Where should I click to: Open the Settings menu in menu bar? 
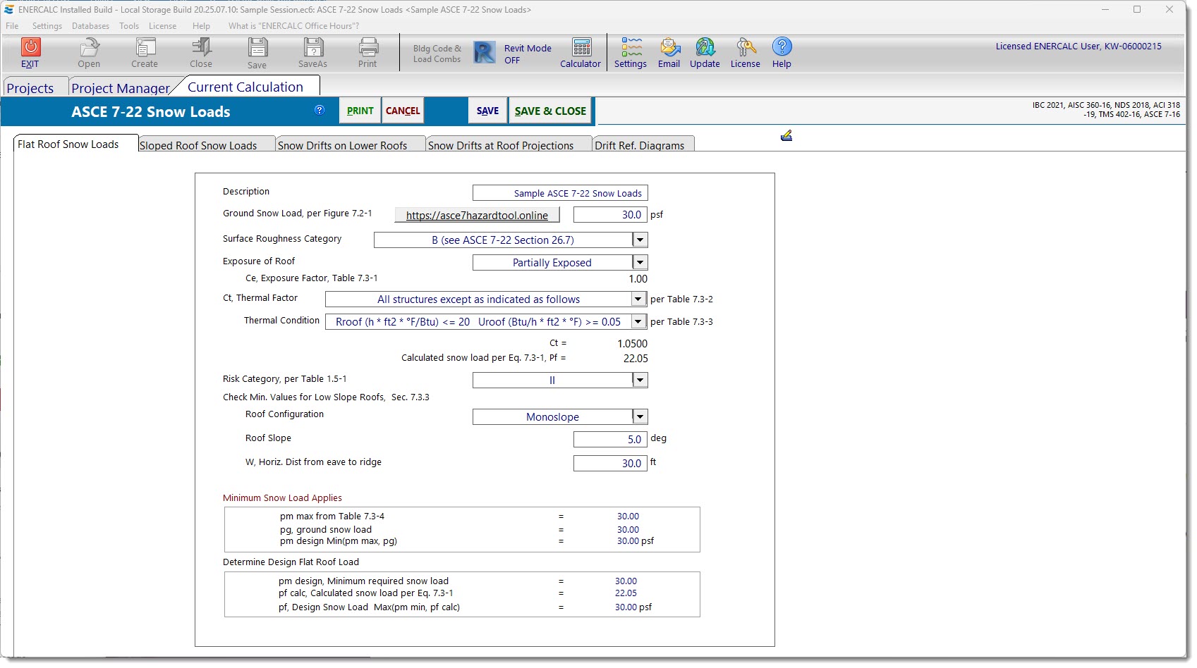pyautogui.click(x=47, y=26)
